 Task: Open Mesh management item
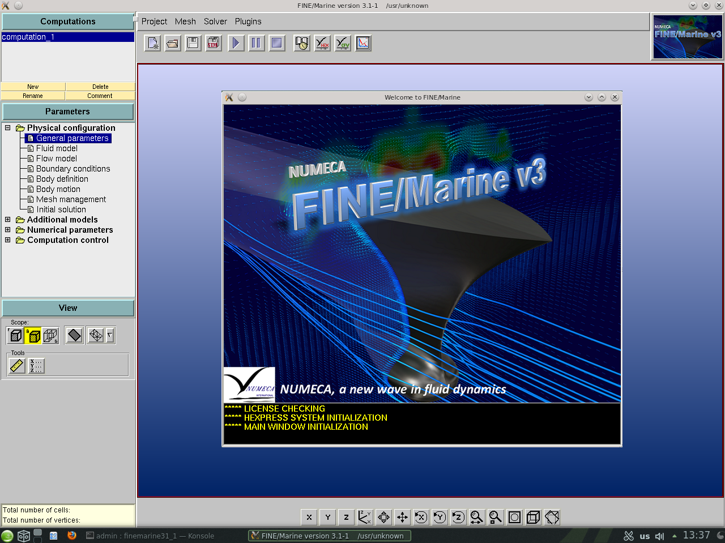tap(71, 199)
